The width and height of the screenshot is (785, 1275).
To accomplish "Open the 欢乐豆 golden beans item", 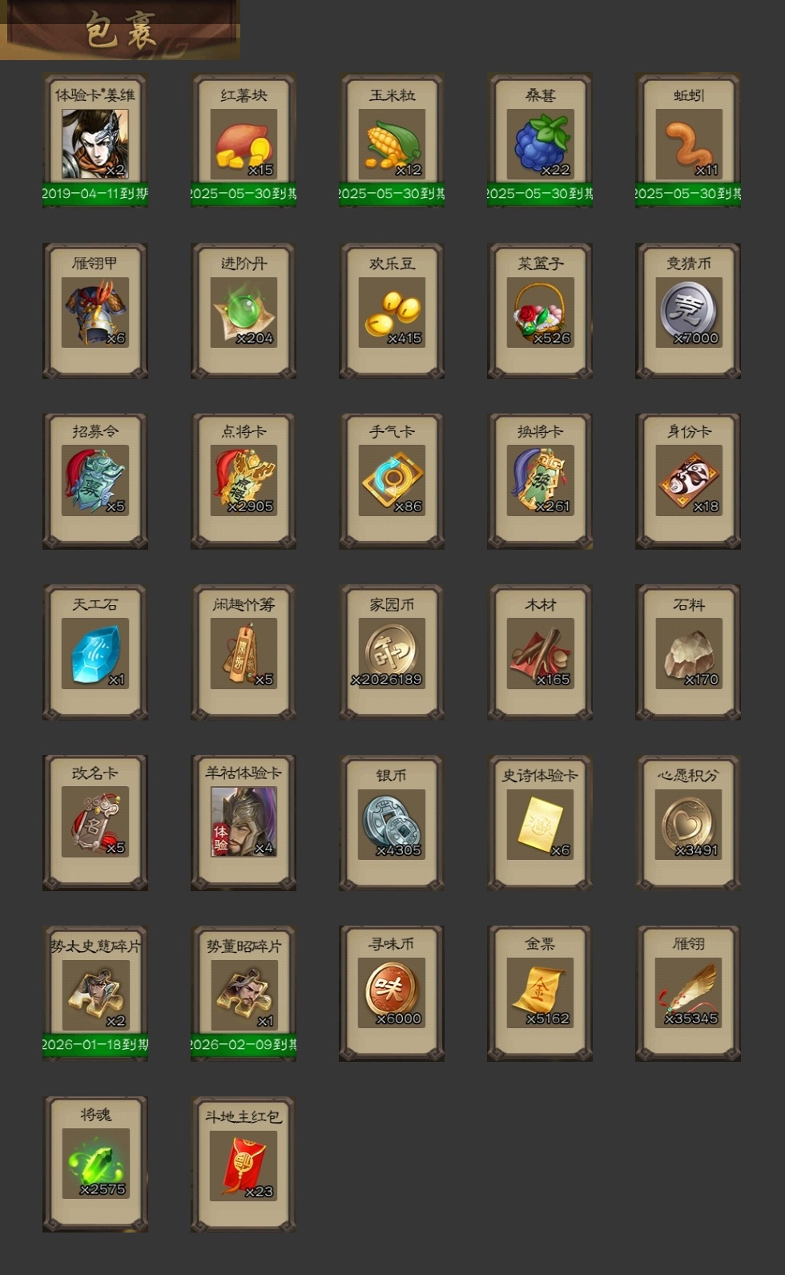I will (392, 311).
